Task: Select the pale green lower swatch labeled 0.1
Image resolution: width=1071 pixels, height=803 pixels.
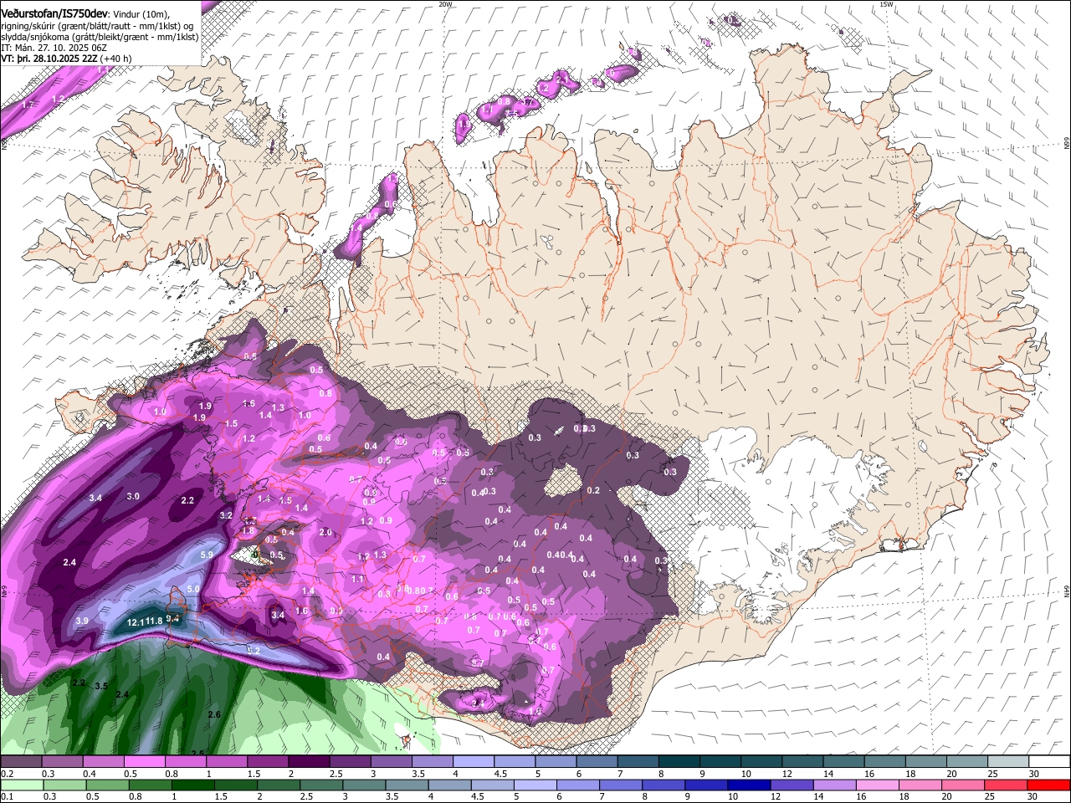Action: pos(21,785)
